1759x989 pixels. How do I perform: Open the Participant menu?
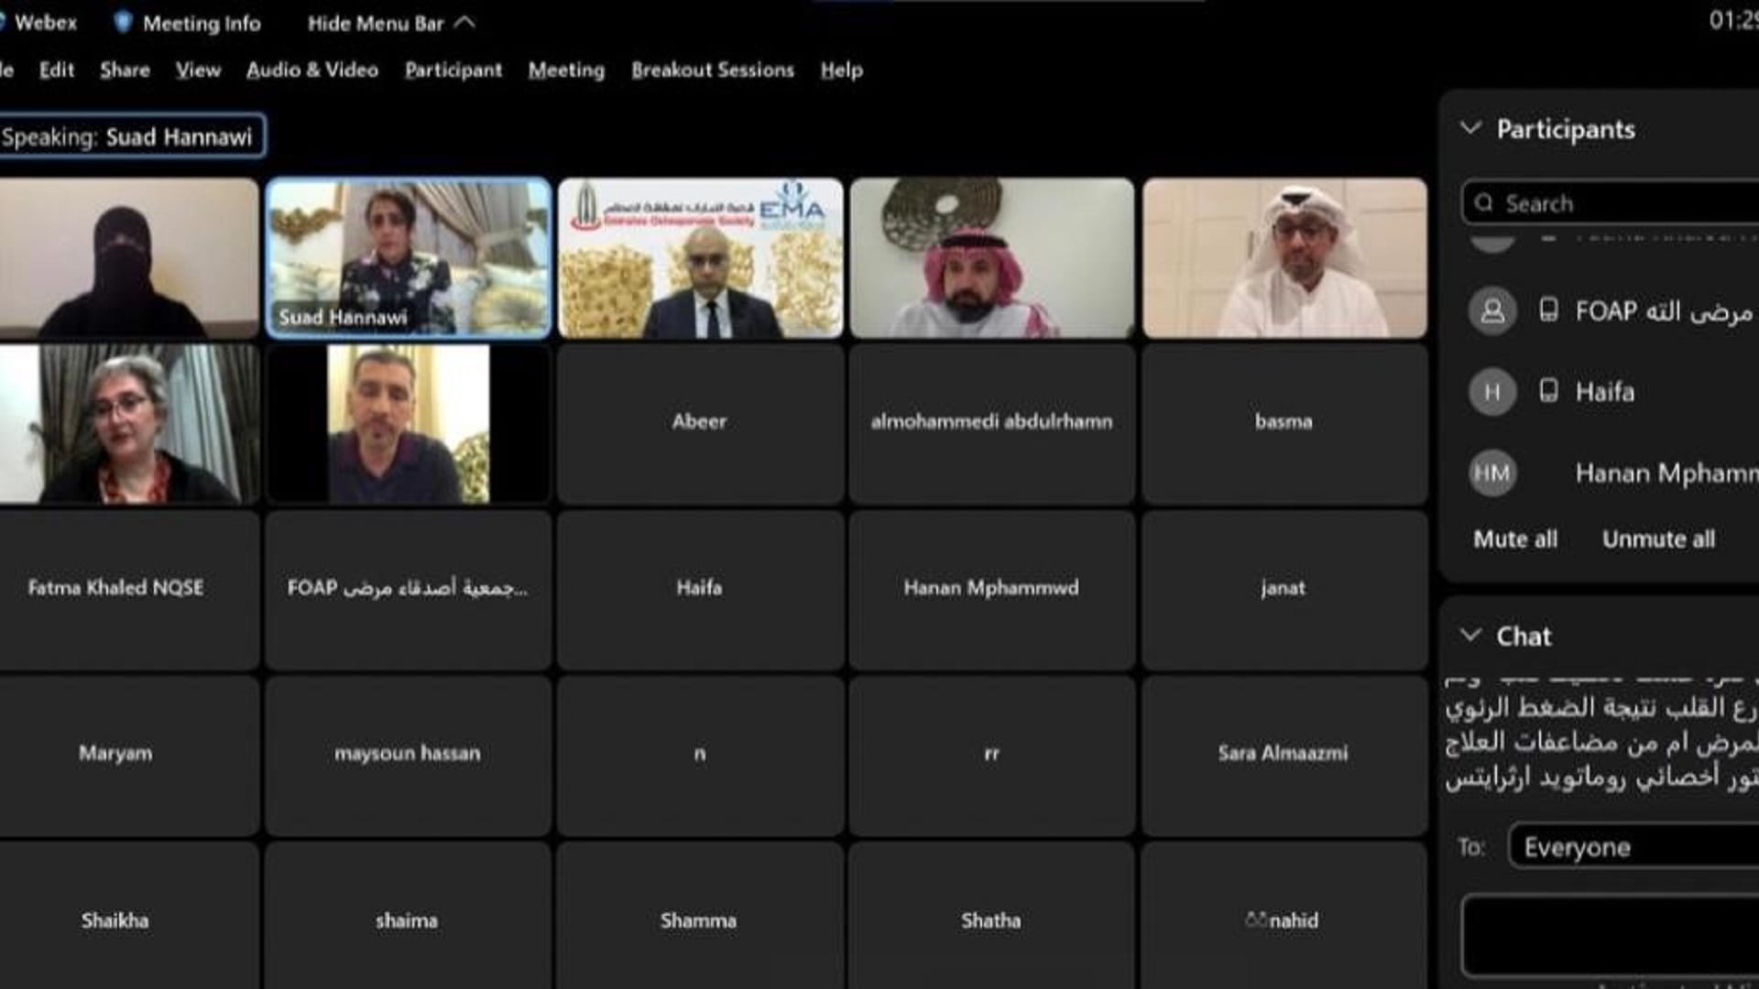453,70
